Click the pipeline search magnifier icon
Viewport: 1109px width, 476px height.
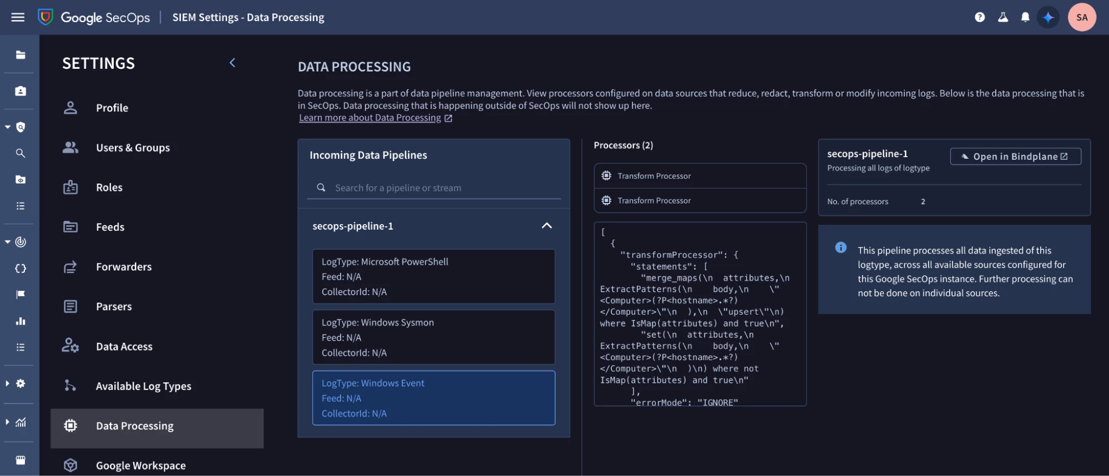coord(321,188)
